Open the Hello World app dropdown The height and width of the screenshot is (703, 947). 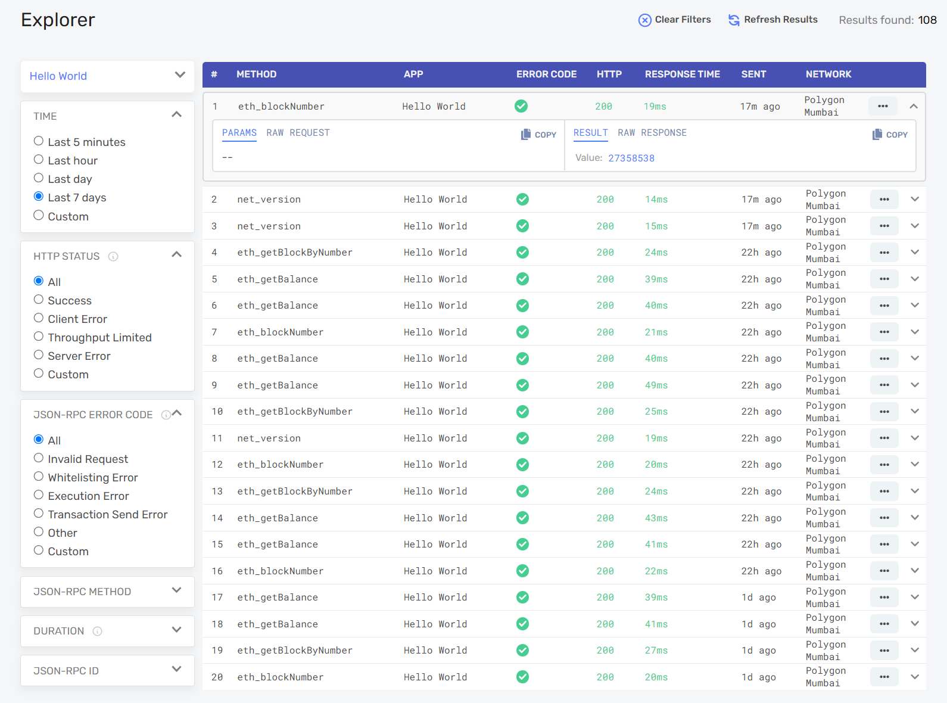point(107,76)
